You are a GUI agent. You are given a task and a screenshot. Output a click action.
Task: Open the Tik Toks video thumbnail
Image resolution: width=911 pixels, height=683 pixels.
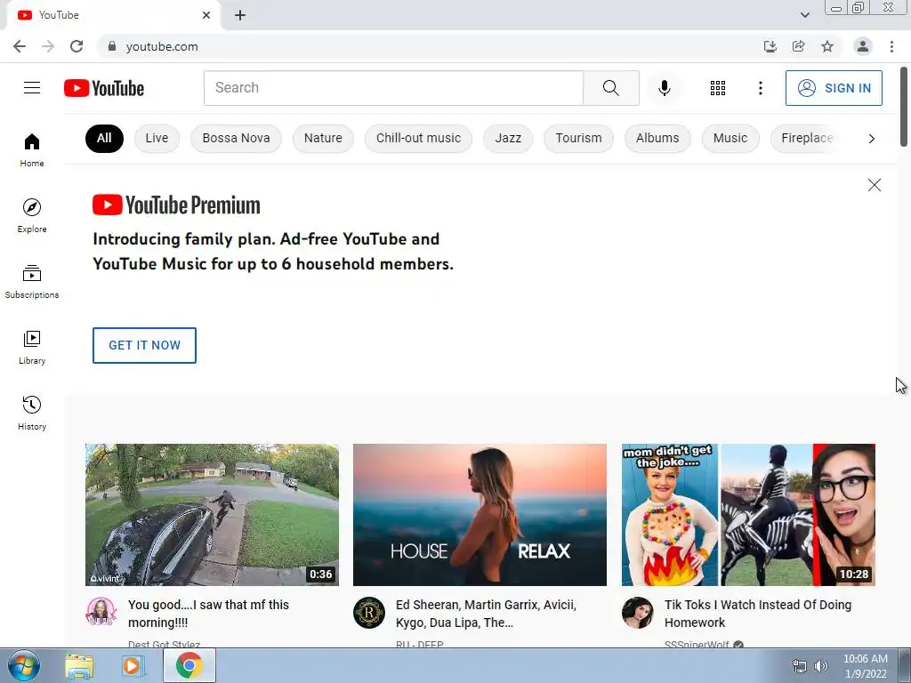(x=748, y=515)
